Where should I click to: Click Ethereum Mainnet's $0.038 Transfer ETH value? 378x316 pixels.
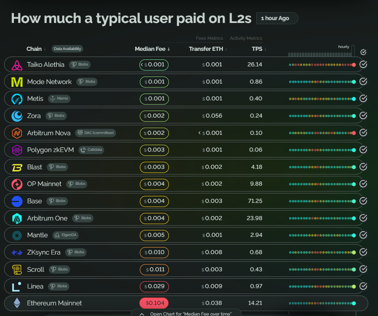click(x=212, y=303)
